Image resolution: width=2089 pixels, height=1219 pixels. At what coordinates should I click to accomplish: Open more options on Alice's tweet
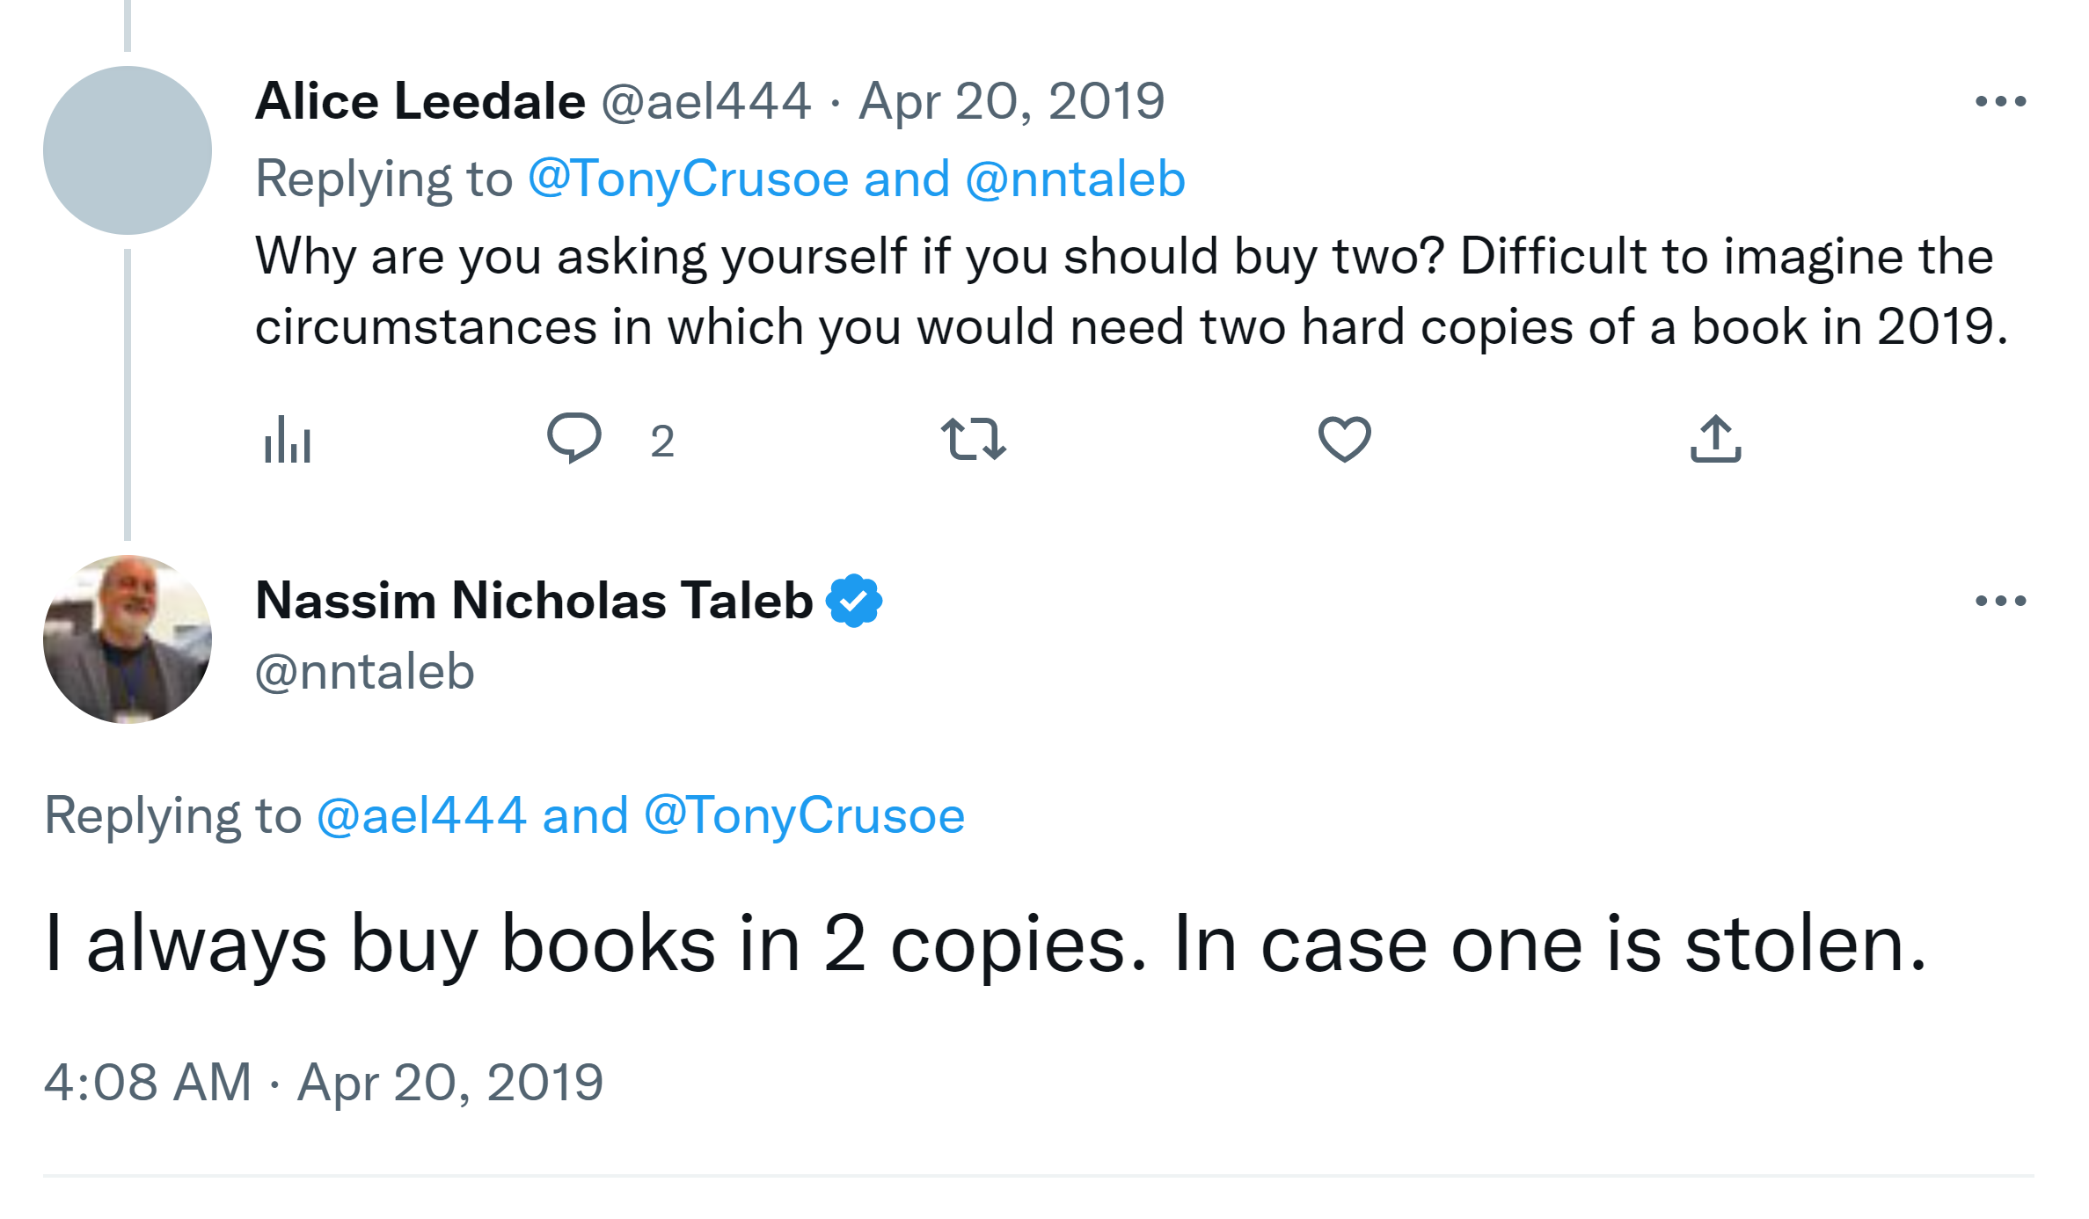click(2000, 102)
